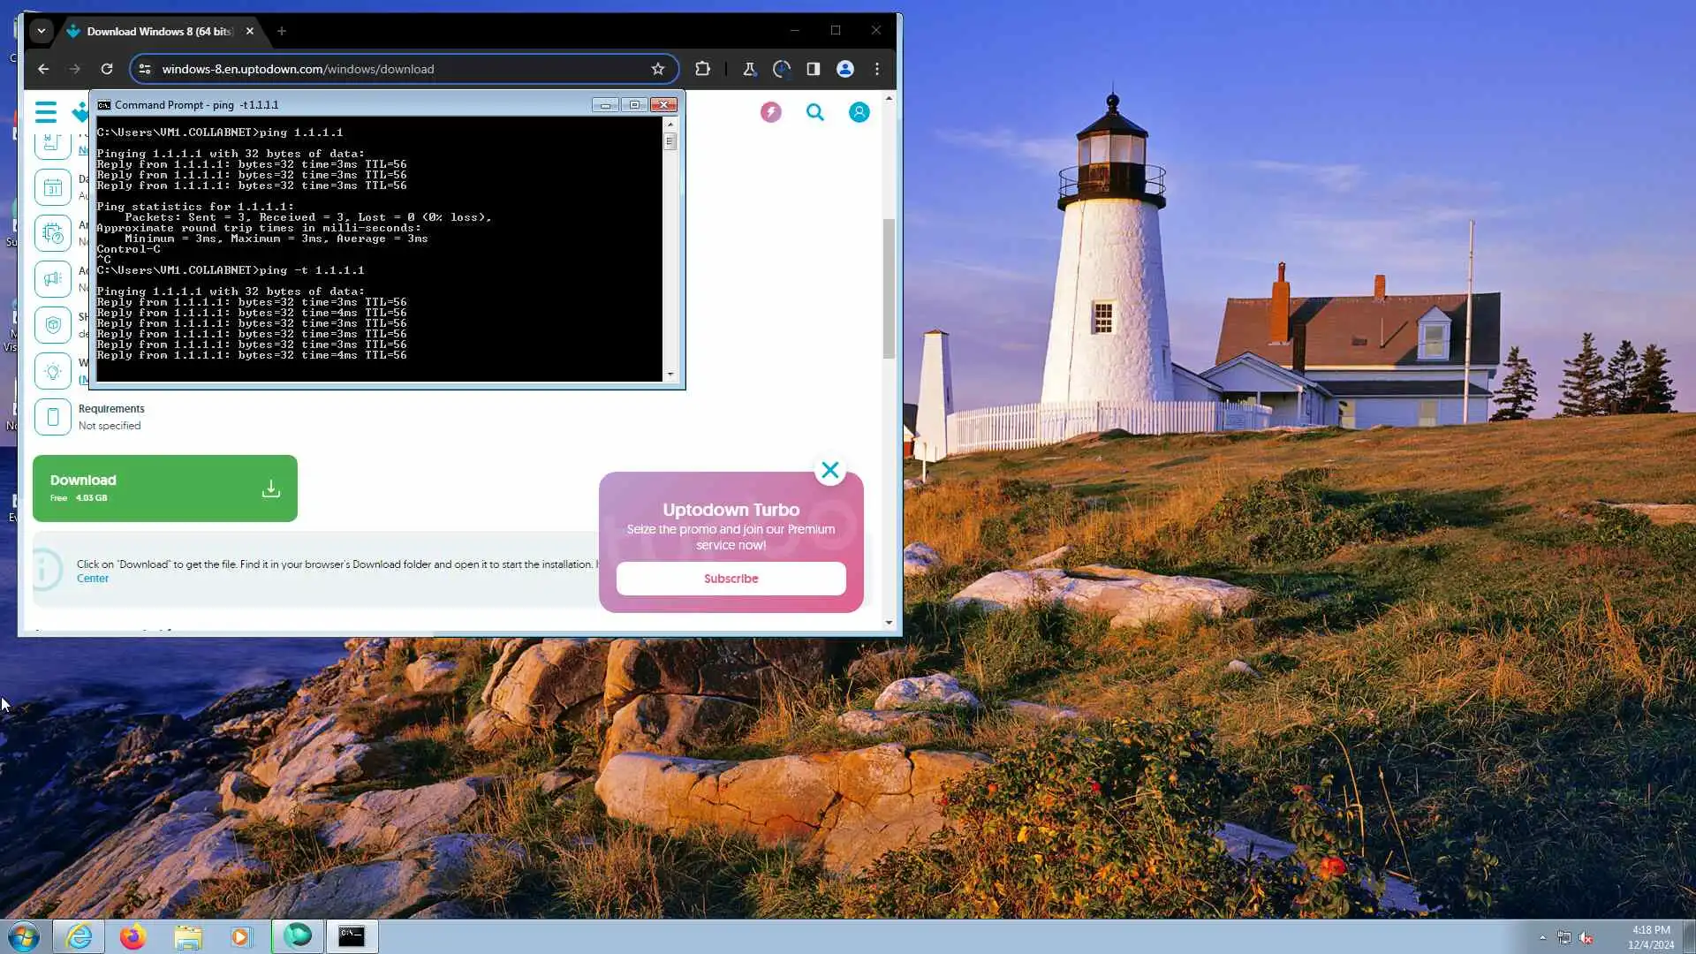
Task: Open Chrome Labs flask icon
Action: click(x=749, y=69)
